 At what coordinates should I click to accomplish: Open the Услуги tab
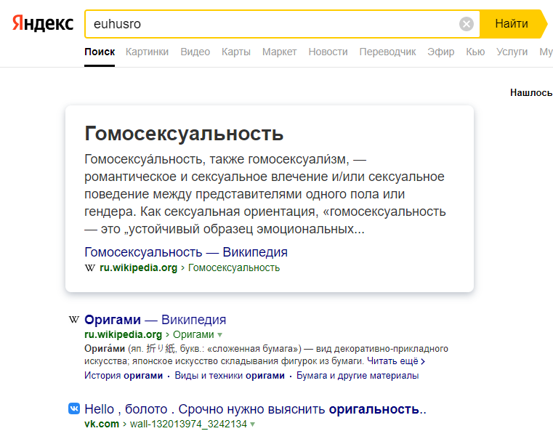512,52
